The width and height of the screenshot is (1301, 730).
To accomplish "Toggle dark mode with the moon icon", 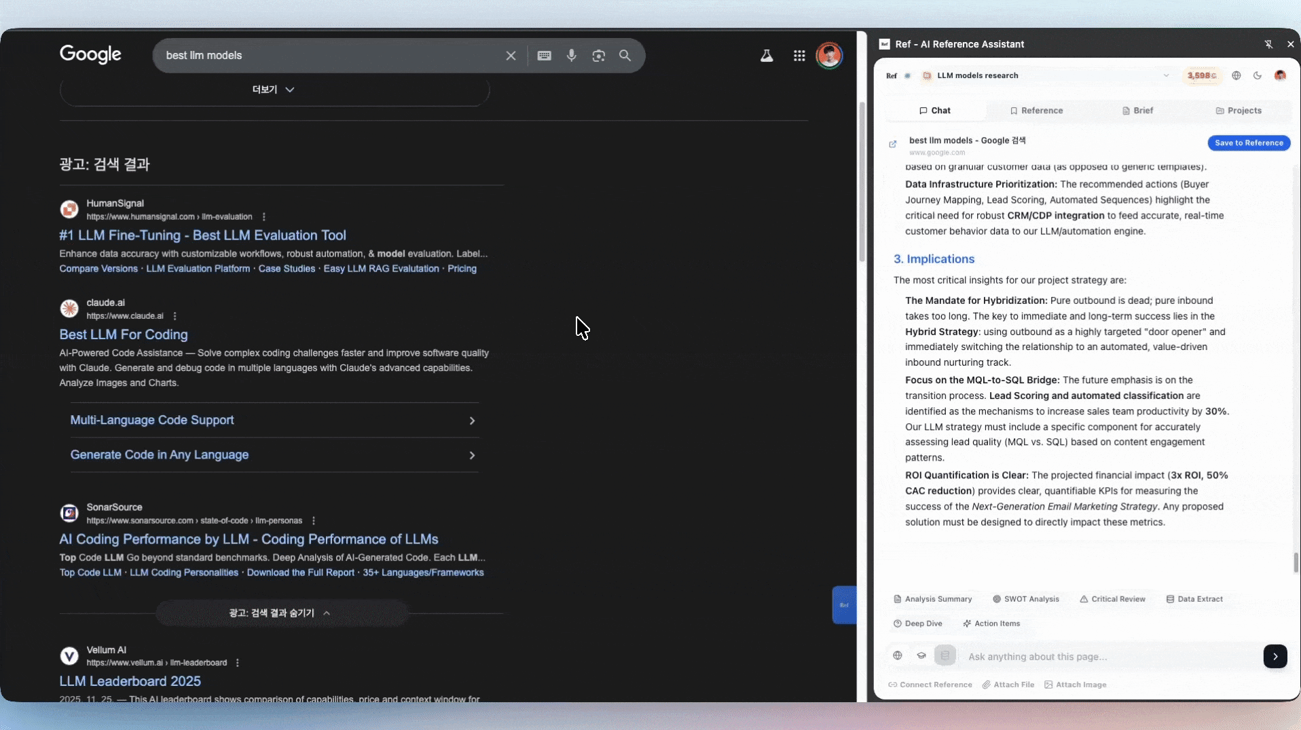I will (1258, 75).
